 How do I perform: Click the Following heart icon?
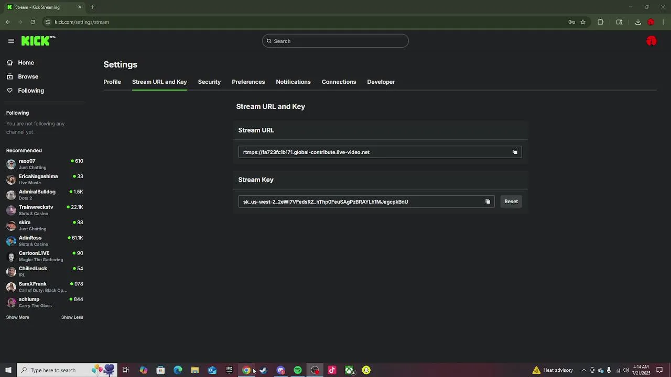pyautogui.click(x=10, y=91)
